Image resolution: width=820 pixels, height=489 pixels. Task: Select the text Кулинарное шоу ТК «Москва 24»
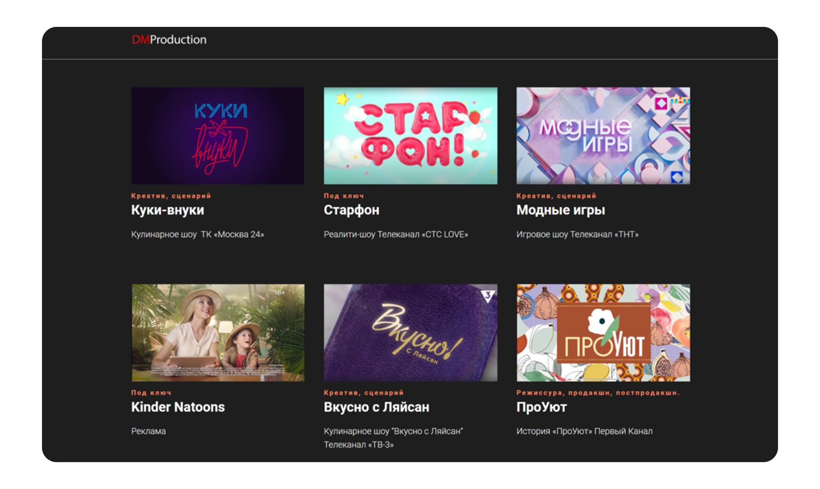point(198,234)
